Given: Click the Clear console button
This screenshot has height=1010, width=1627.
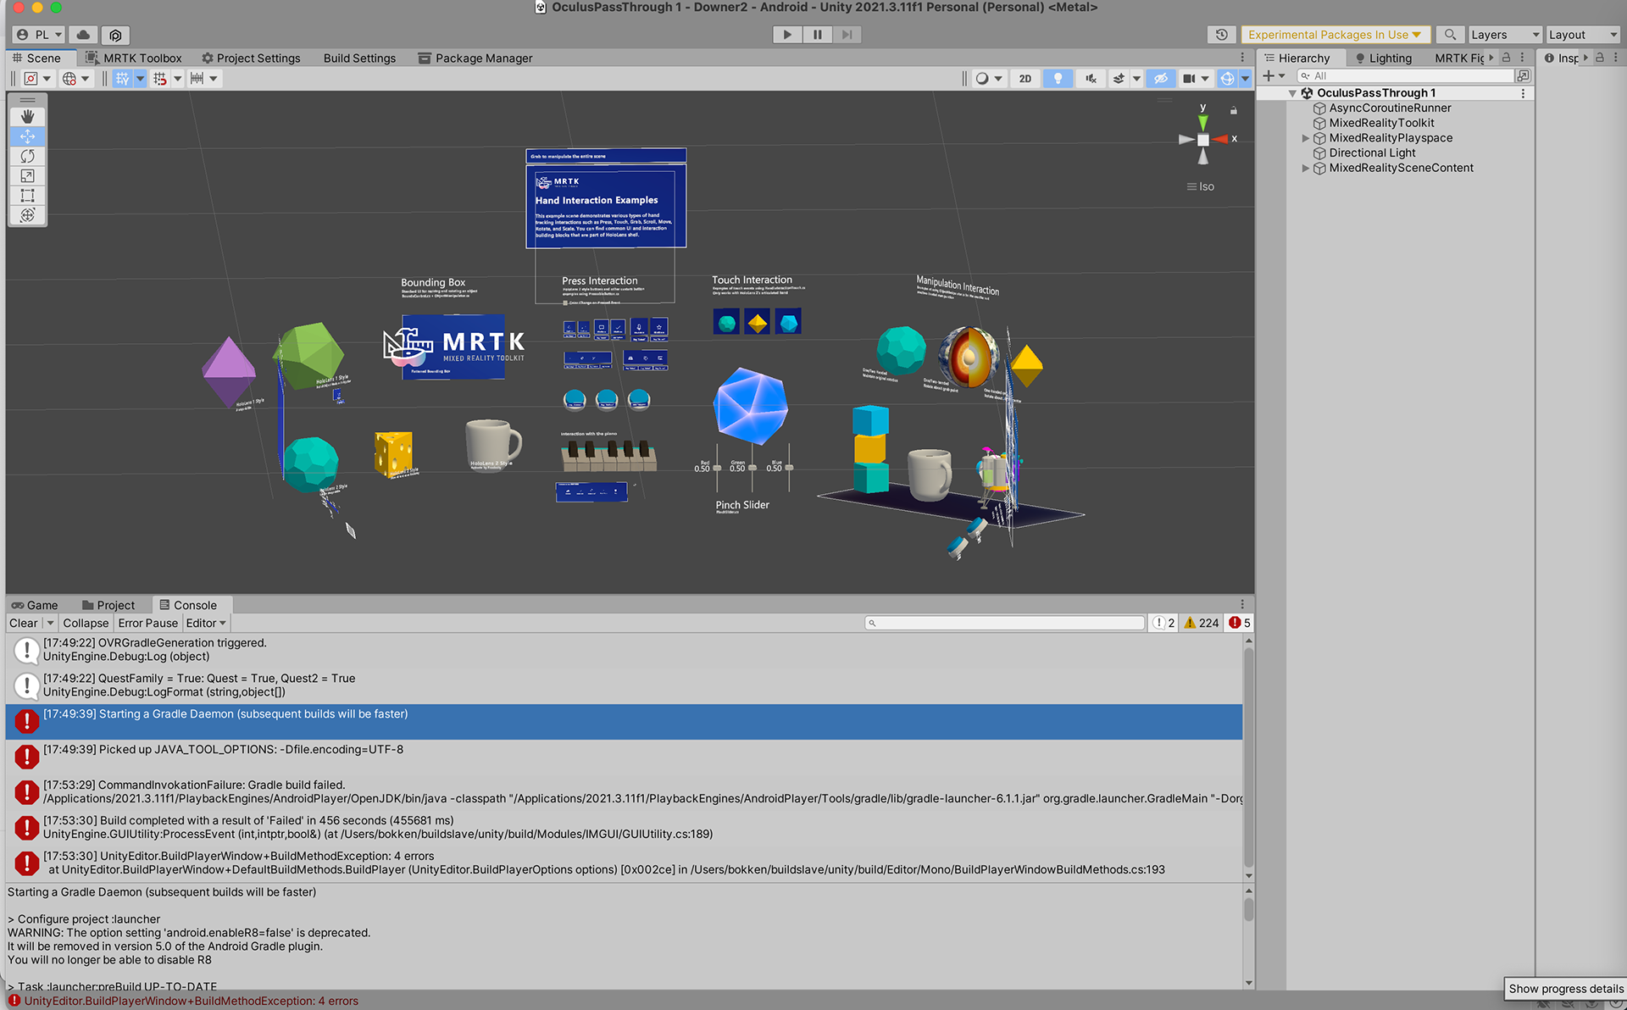Looking at the screenshot, I should pyautogui.click(x=24, y=623).
